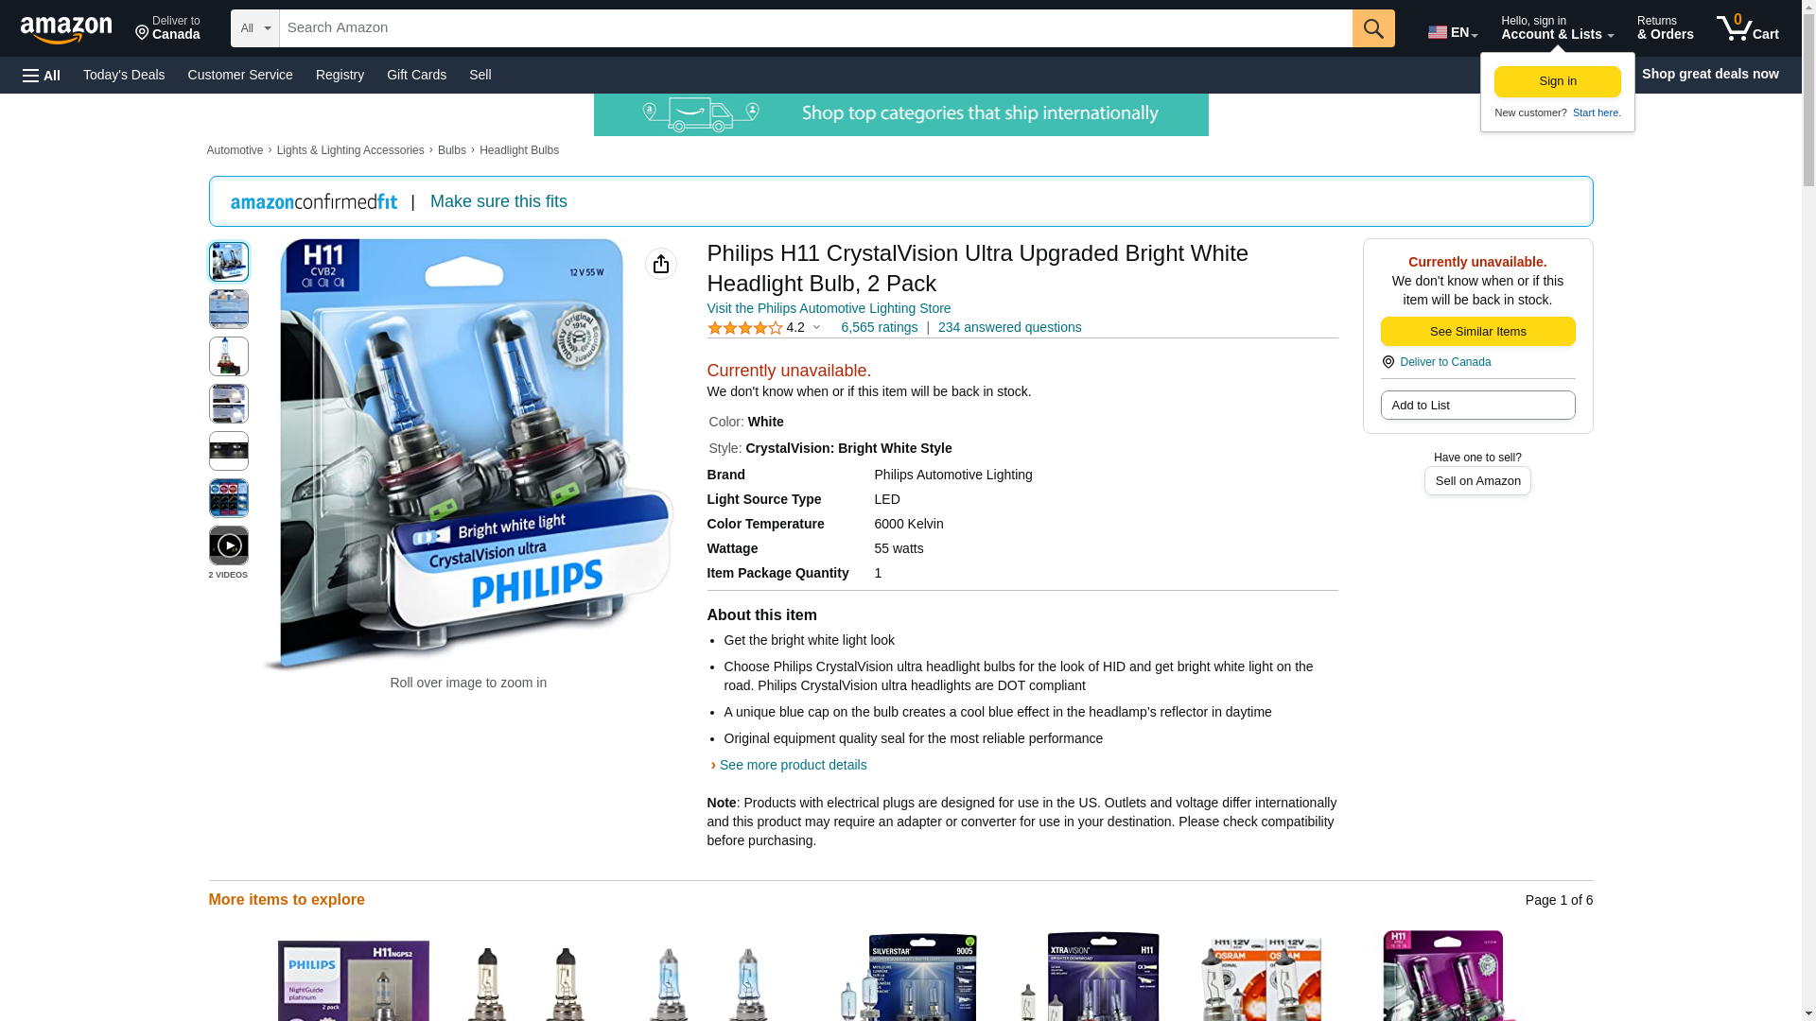The width and height of the screenshot is (1816, 1021).
Task: Click the yellow Sign in button
Action: click(x=1557, y=81)
